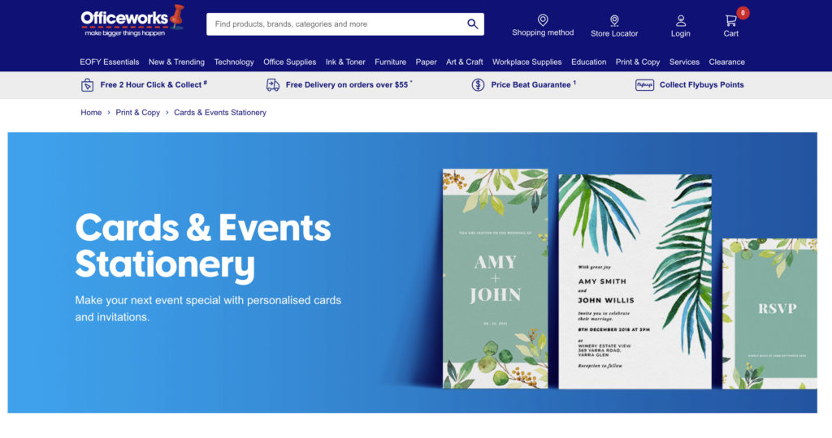
Task: Click the search magnifier icon
Action: pyautogui.click(x=472, y=24)
